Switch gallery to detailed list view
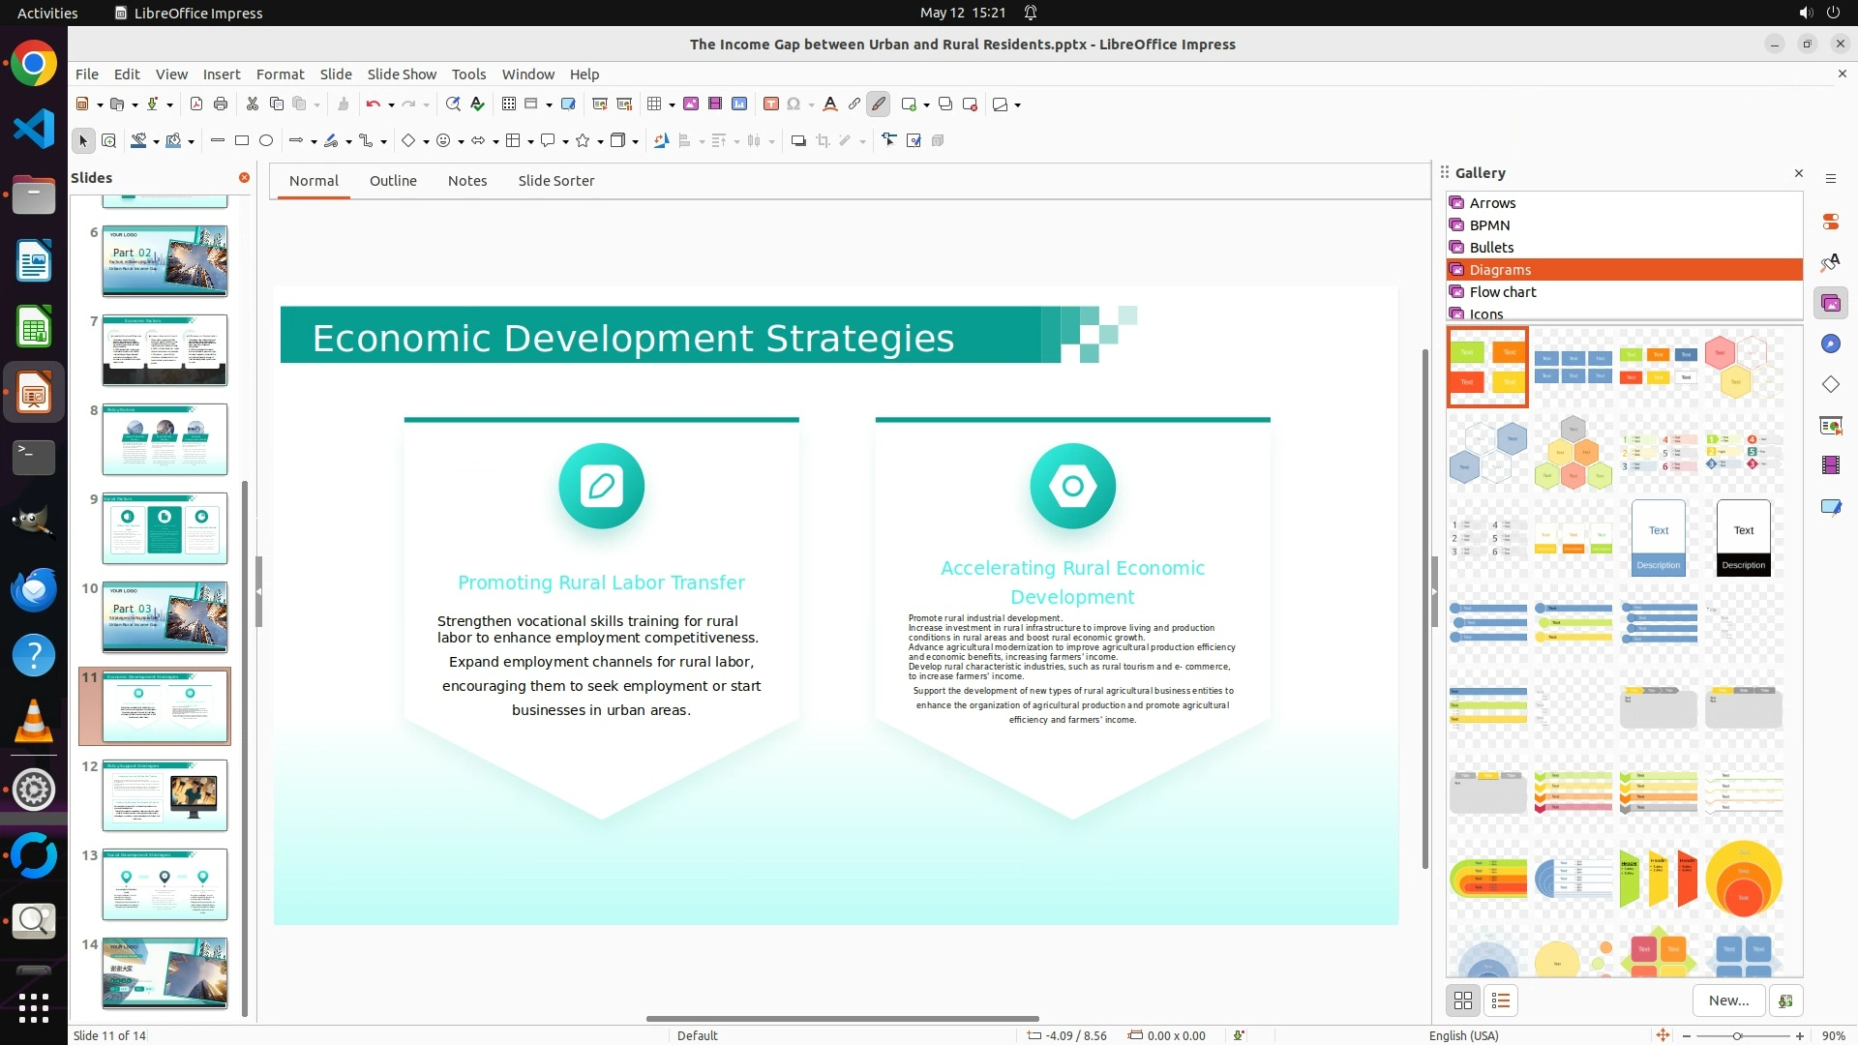1858x1045 pixels. pyautogui.click(x=1501, y=1000)
